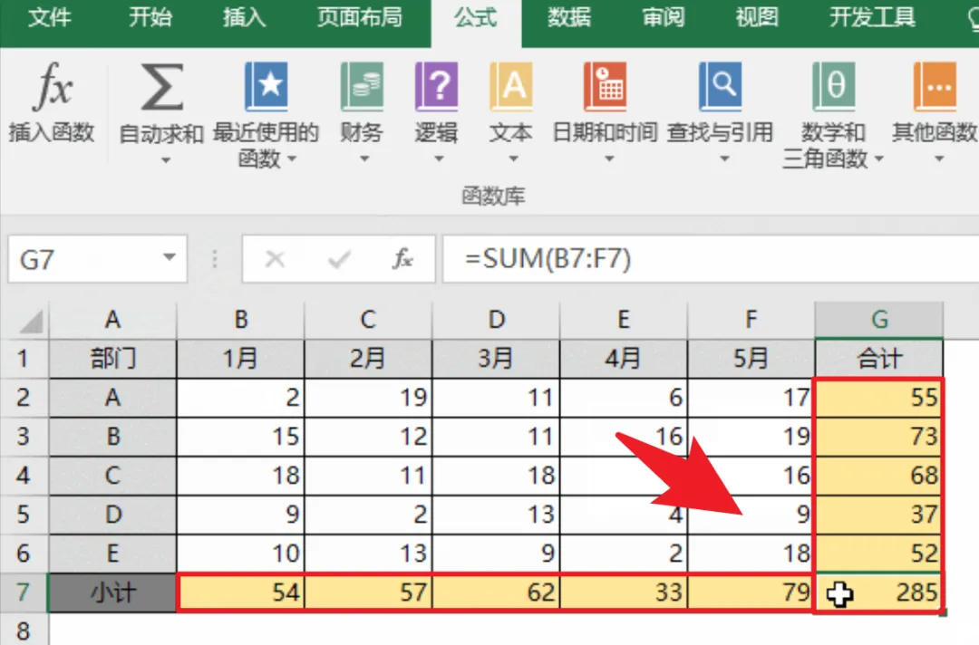979x645 pixels.
Task: Click the 3月 header cell
Action: (x=497, y=359)
